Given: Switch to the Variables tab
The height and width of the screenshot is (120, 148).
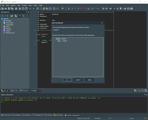Looking at the screenshot, I should click(x=16, y=115).
